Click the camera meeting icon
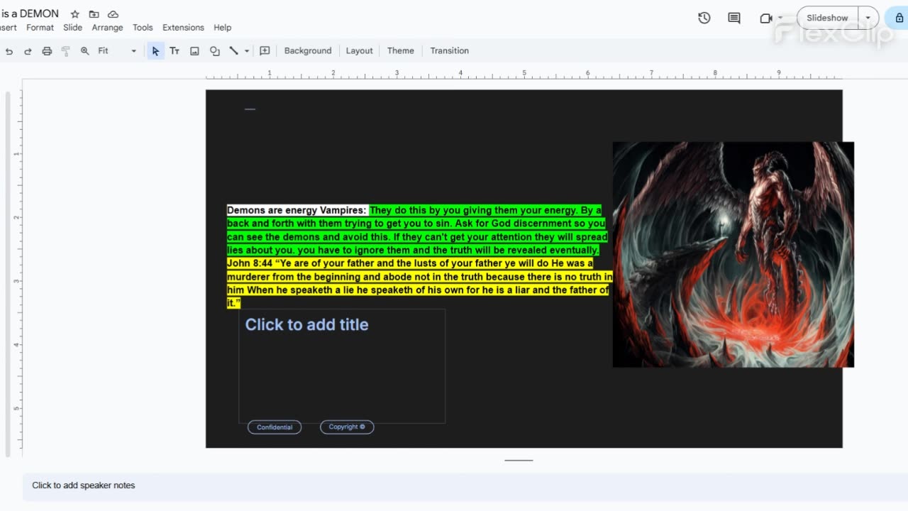The height and width of the screenshot is (511, 908). [x=766, y=18]
